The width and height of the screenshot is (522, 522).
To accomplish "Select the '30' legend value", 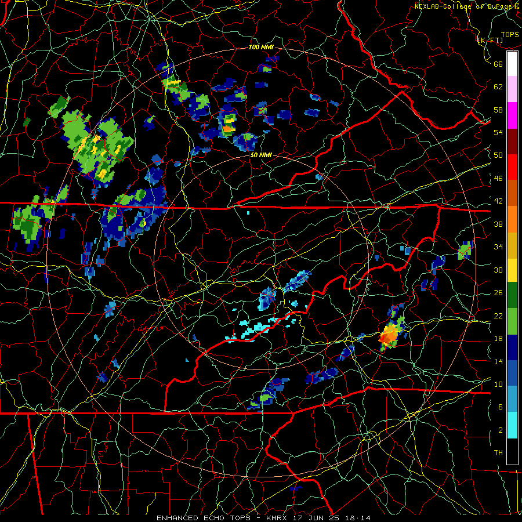I will tap(498, 270).
